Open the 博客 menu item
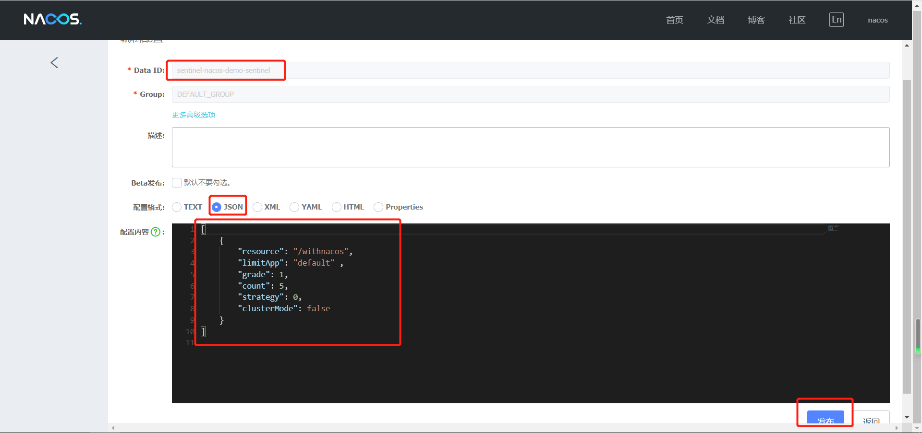The width and height of the screenshot is (922, 433). tap(756, 20)
